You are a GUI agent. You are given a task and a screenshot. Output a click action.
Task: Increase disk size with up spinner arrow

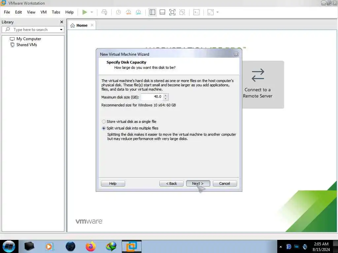tap(166, 95)
